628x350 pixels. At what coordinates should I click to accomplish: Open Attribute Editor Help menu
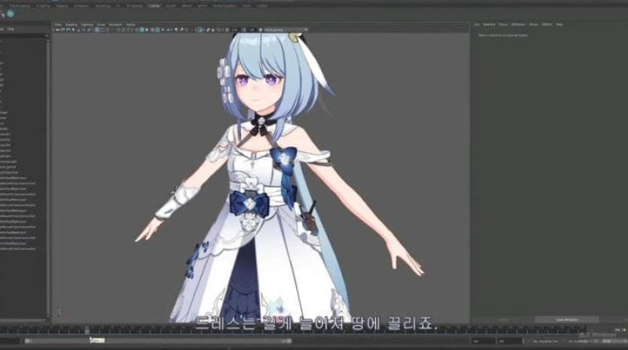(559, 24)
